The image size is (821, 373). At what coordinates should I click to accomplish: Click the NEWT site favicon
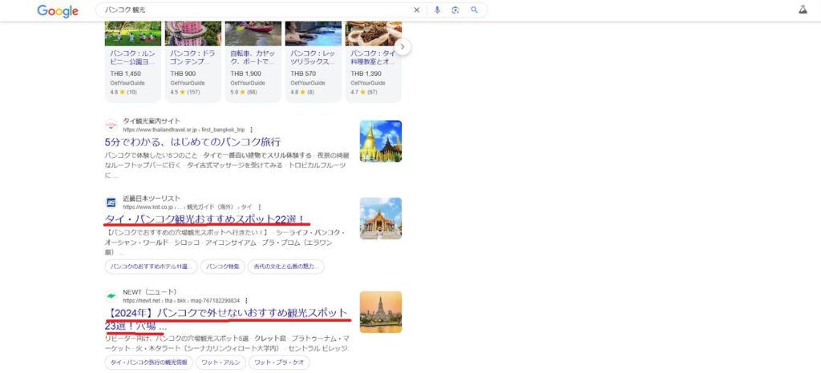tap(111, 296)
